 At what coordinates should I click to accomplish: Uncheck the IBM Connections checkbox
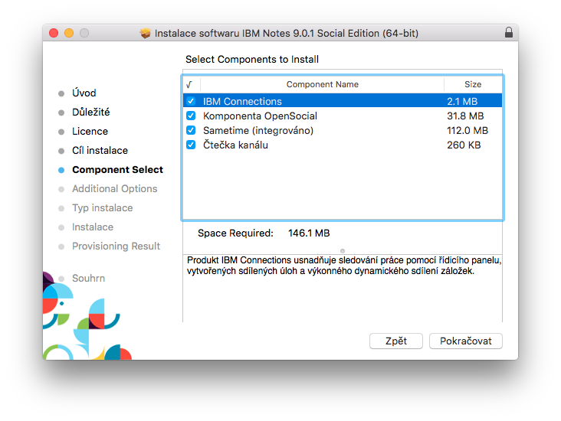tap(191, 101)
